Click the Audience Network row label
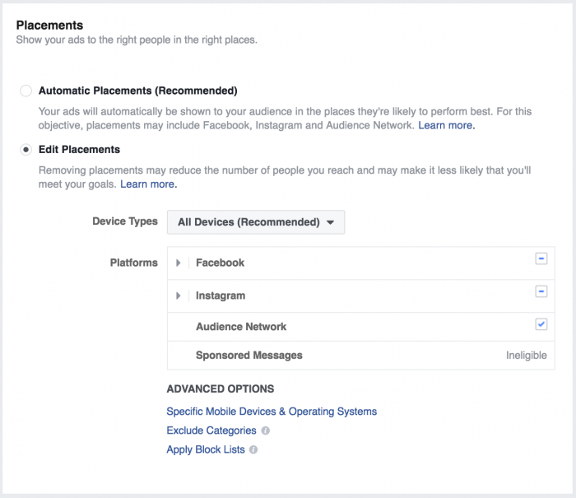576x498 pixels. click(241, 327)
